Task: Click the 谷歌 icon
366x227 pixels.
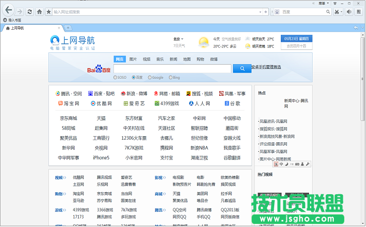Action: point(227,103)
